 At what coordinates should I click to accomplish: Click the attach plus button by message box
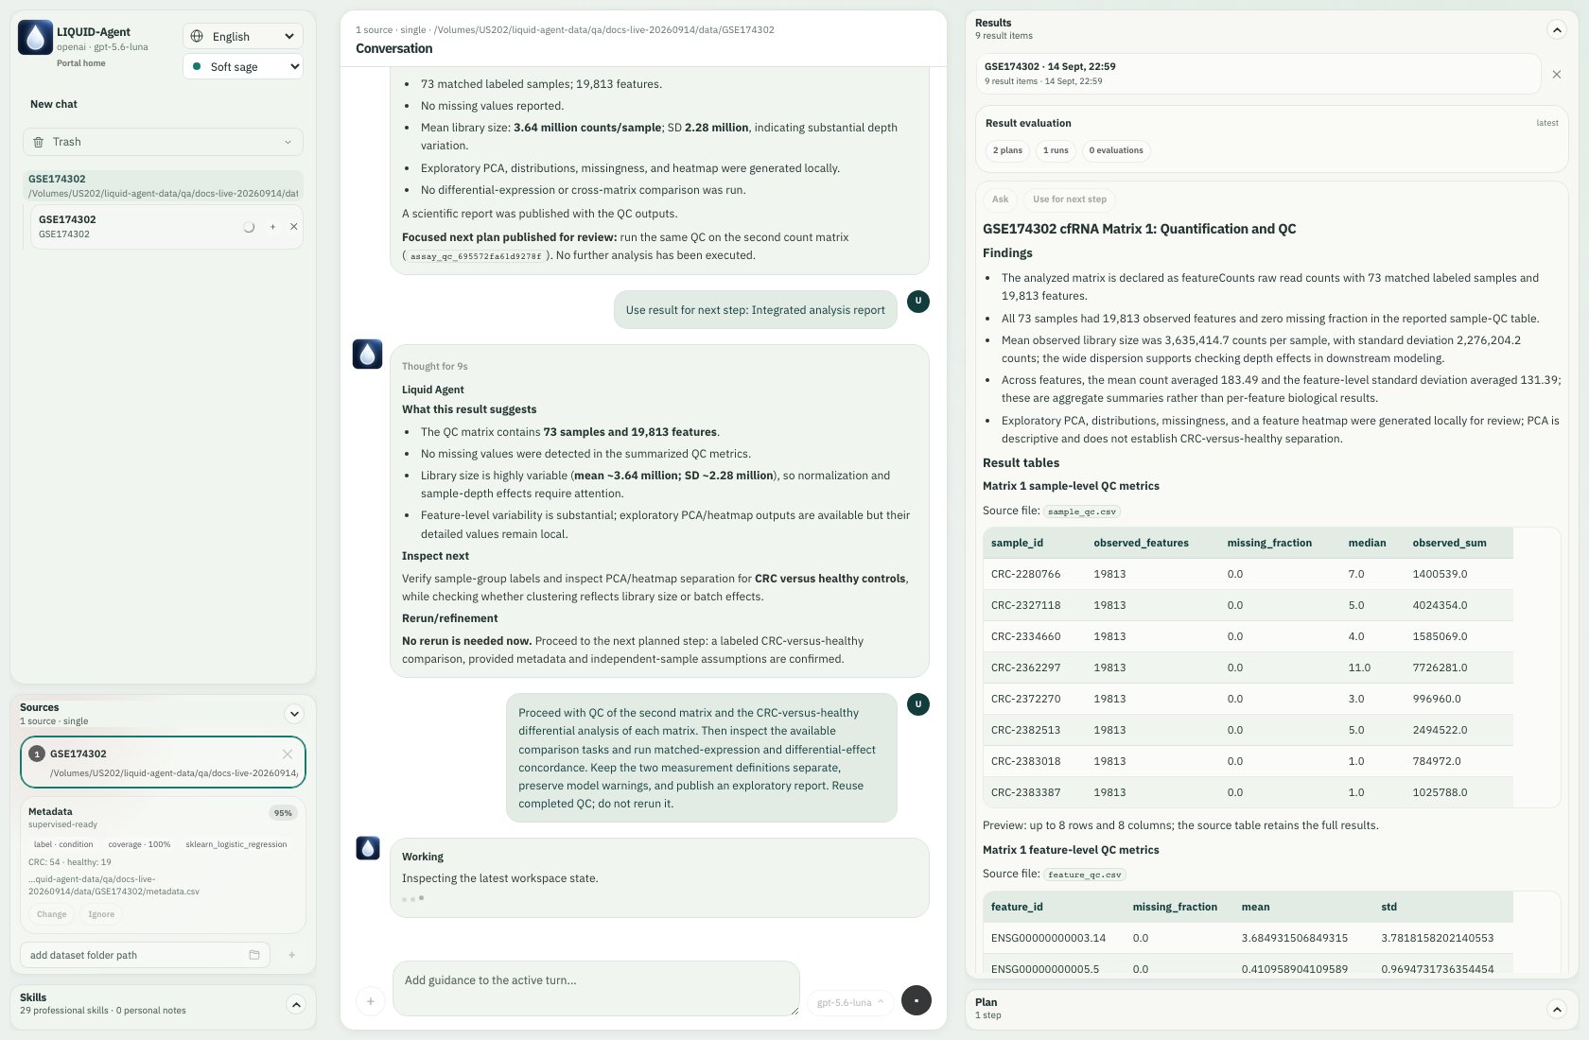click(x=371, y=1000)
